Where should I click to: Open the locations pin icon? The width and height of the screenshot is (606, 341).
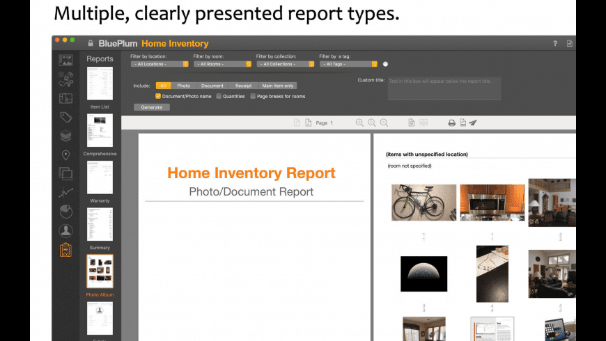(x=65, y=155)
